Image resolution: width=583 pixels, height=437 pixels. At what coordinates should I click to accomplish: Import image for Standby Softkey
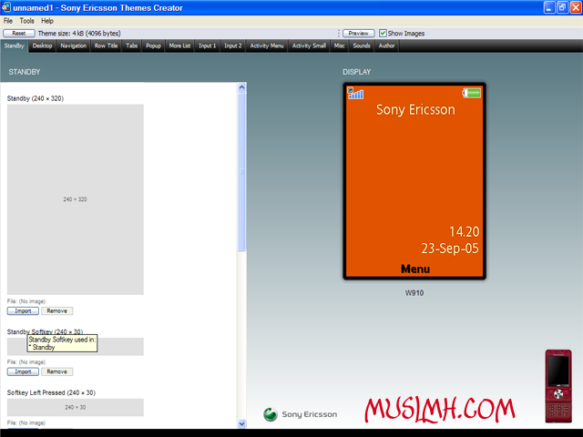tap(23, 371)
